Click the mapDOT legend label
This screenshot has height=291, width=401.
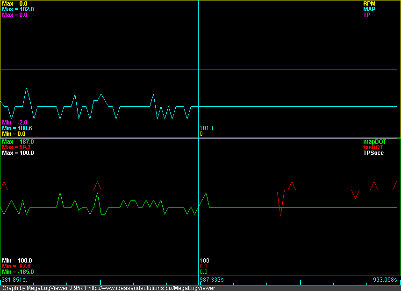375,142
